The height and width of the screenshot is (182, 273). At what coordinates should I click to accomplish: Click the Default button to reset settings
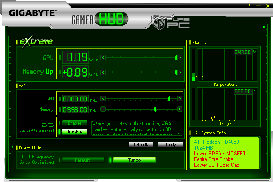(x=141, y=145)
